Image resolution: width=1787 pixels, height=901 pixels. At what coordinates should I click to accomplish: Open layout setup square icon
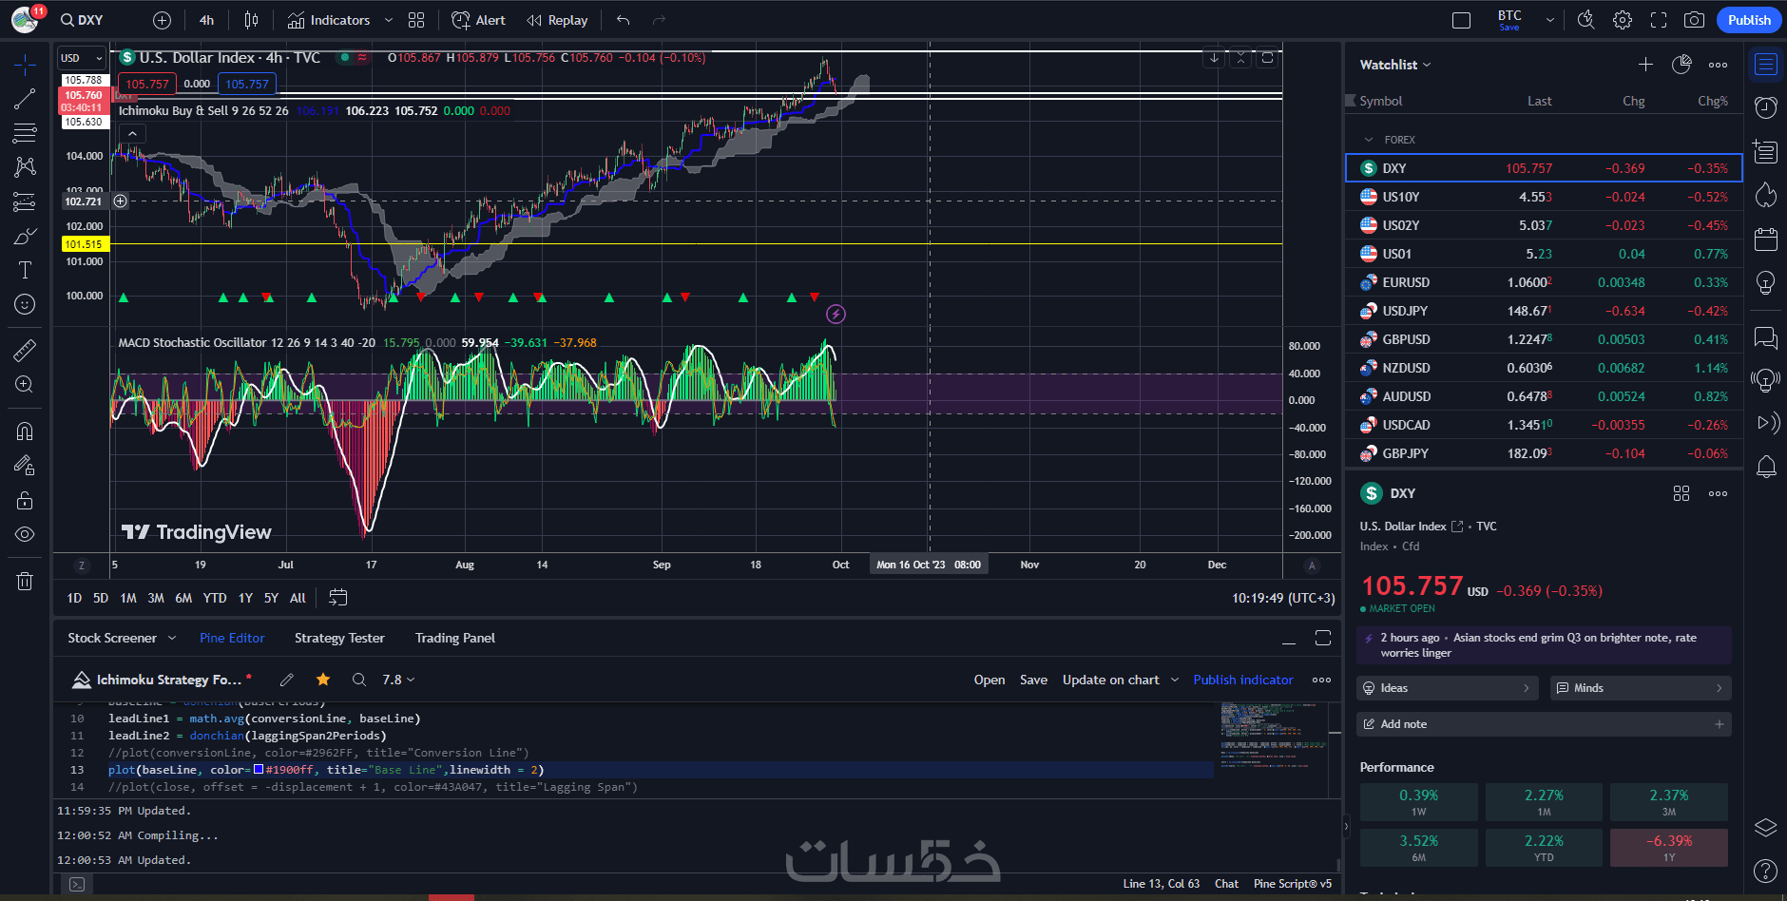[1462, 20]
